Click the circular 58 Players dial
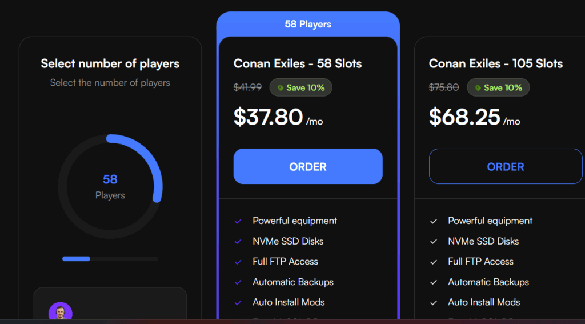Image resolution: width=585 pixels, height=324 pixels. 110,186
